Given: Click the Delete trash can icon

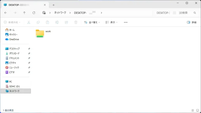Looking at the screenshot, I should tap(76, 22).
